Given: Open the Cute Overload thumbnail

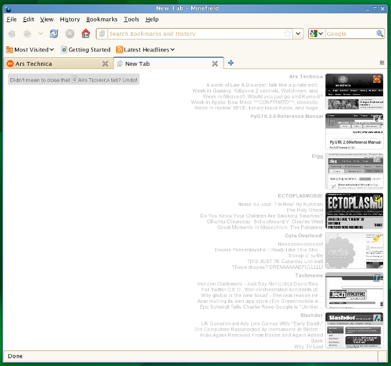Looking at the screenshot, I should pyautogui.click(x=355, y=251).
